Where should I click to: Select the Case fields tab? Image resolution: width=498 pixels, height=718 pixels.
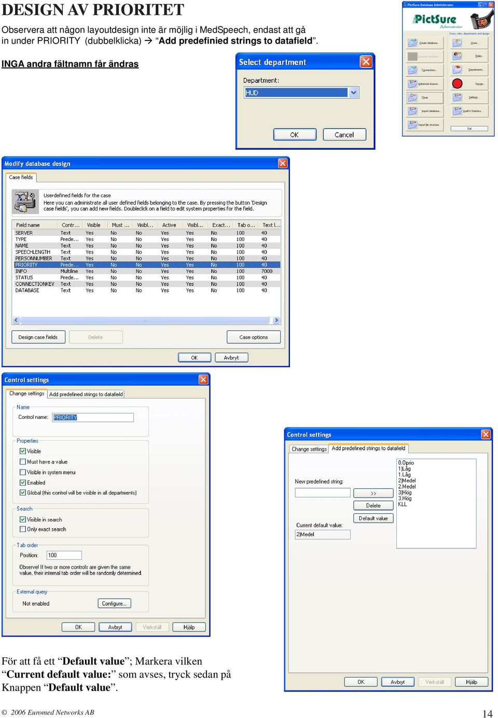click(21, 177)
